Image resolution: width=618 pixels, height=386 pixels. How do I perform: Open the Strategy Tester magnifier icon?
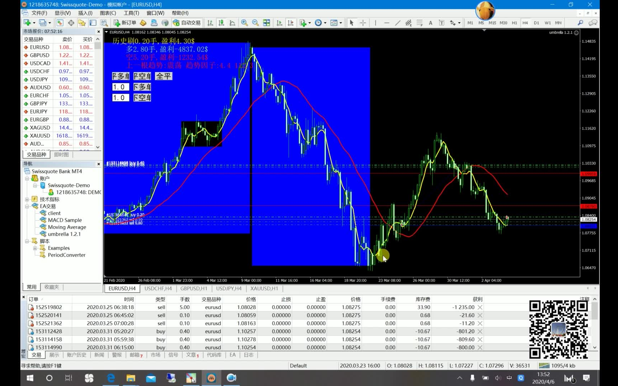click(x=104, y=23)
